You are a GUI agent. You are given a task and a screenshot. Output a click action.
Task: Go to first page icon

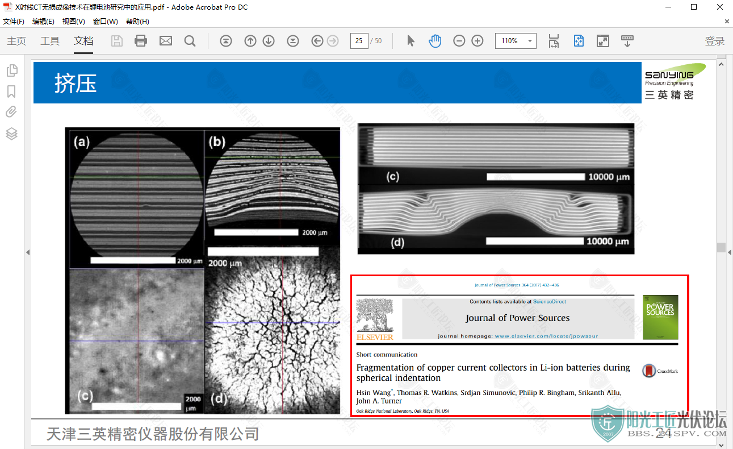click(226, 41)
